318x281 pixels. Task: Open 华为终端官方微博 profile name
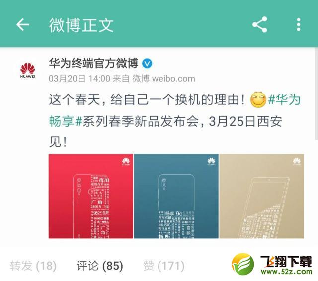93,63
